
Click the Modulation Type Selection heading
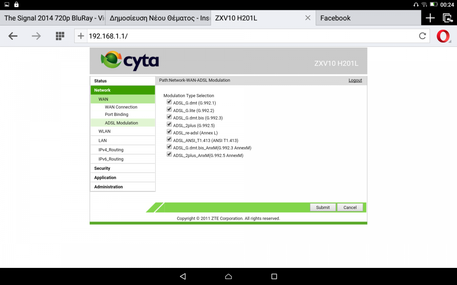coord(189,96)
